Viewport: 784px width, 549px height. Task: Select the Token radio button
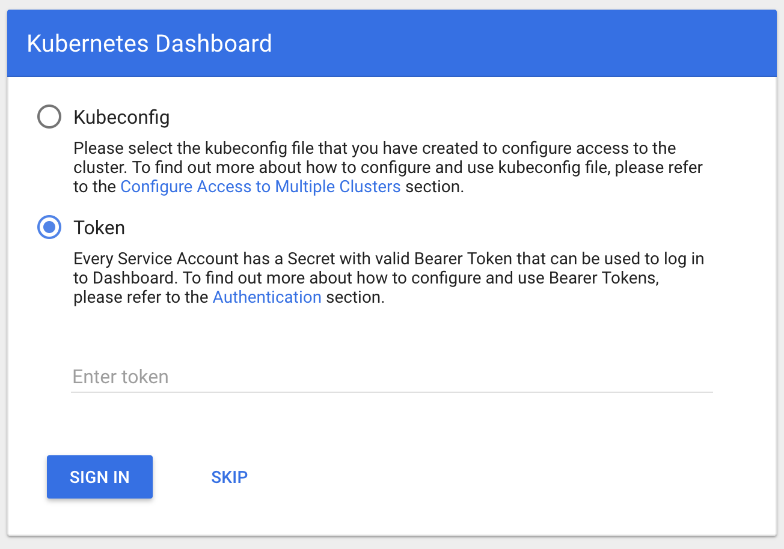49,228
